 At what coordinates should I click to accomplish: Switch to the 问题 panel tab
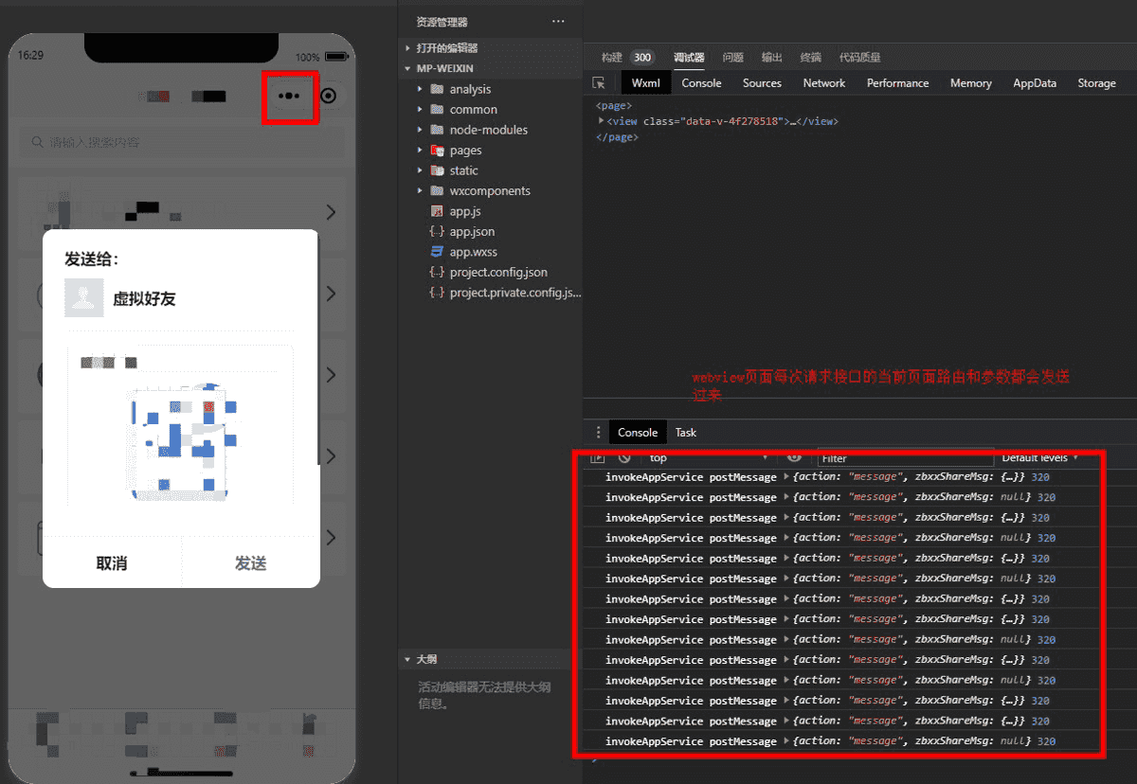pos(732,57)
